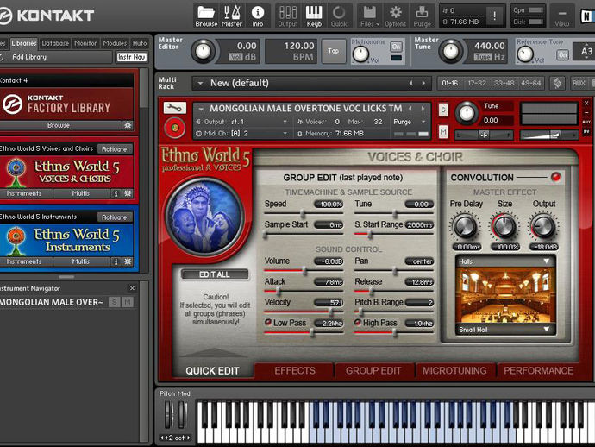Toggle the Convolution red LED

point(556,177)
